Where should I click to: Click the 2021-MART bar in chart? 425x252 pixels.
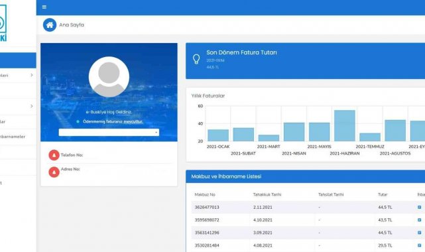(269, 138)
